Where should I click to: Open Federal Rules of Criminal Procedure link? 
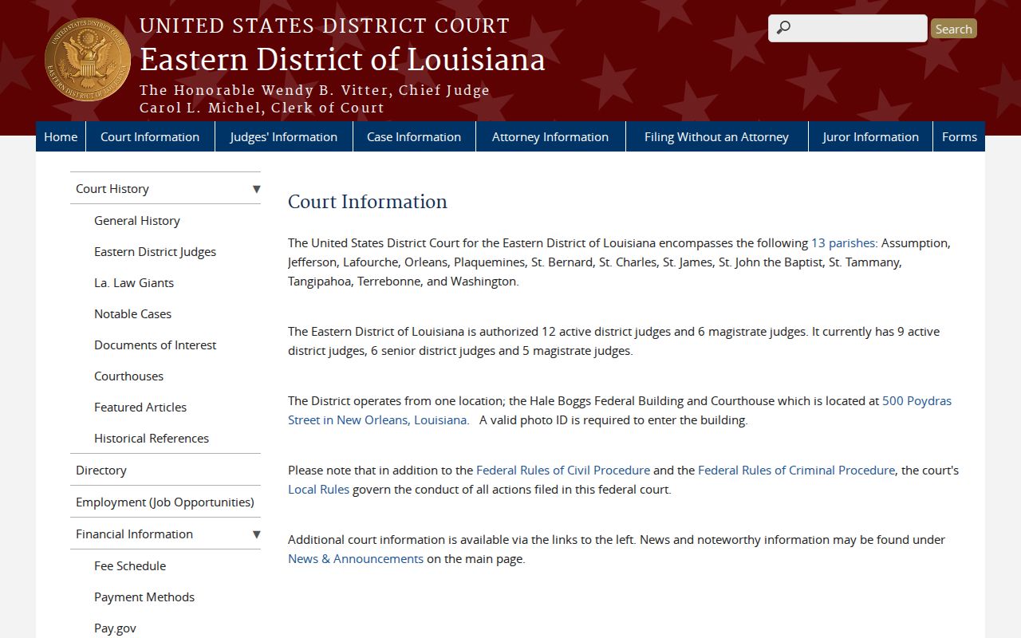point(796,471)
